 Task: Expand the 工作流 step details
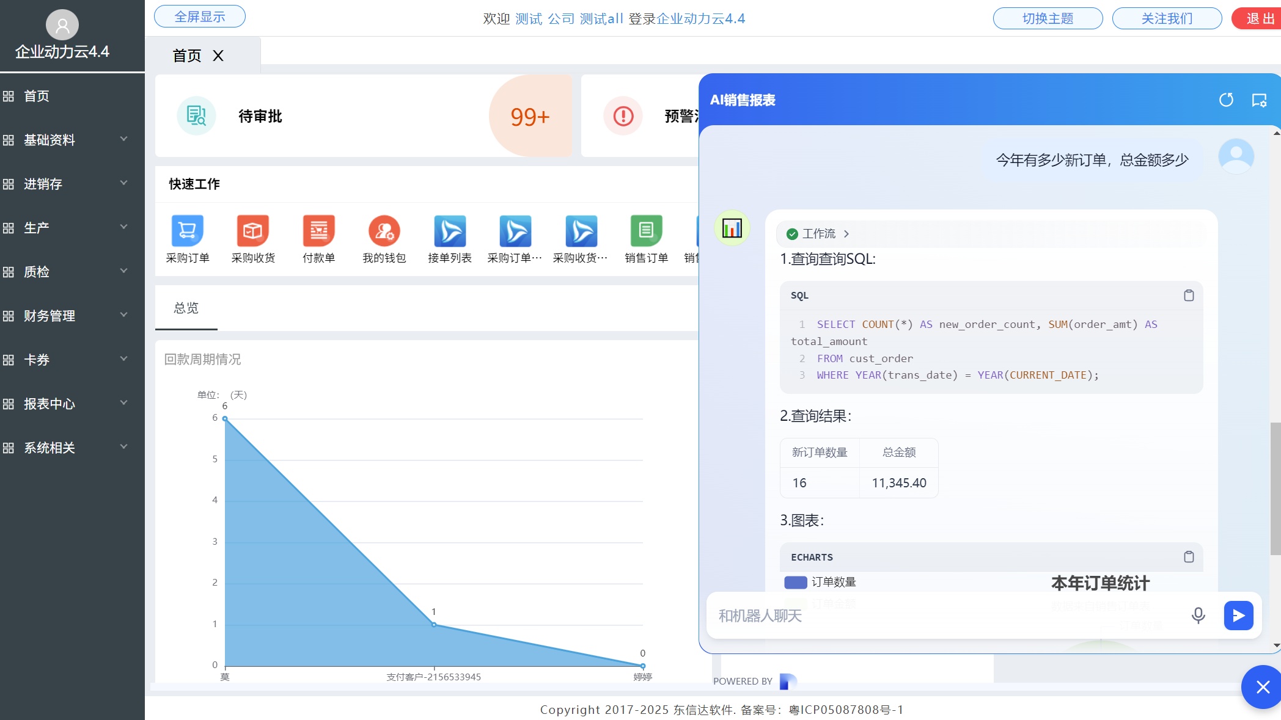click(819, 234)
